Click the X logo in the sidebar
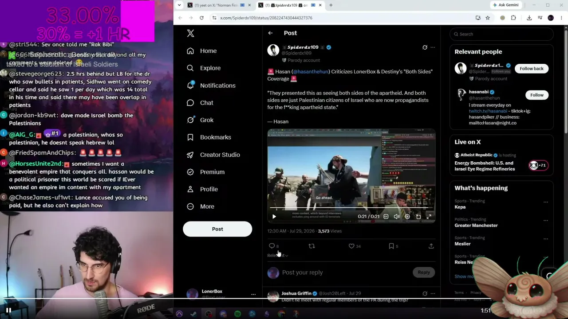The height and width of the screenshot is (319, 568). (x=190, y=33)
